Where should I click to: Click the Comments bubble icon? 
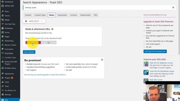point(3,49)
